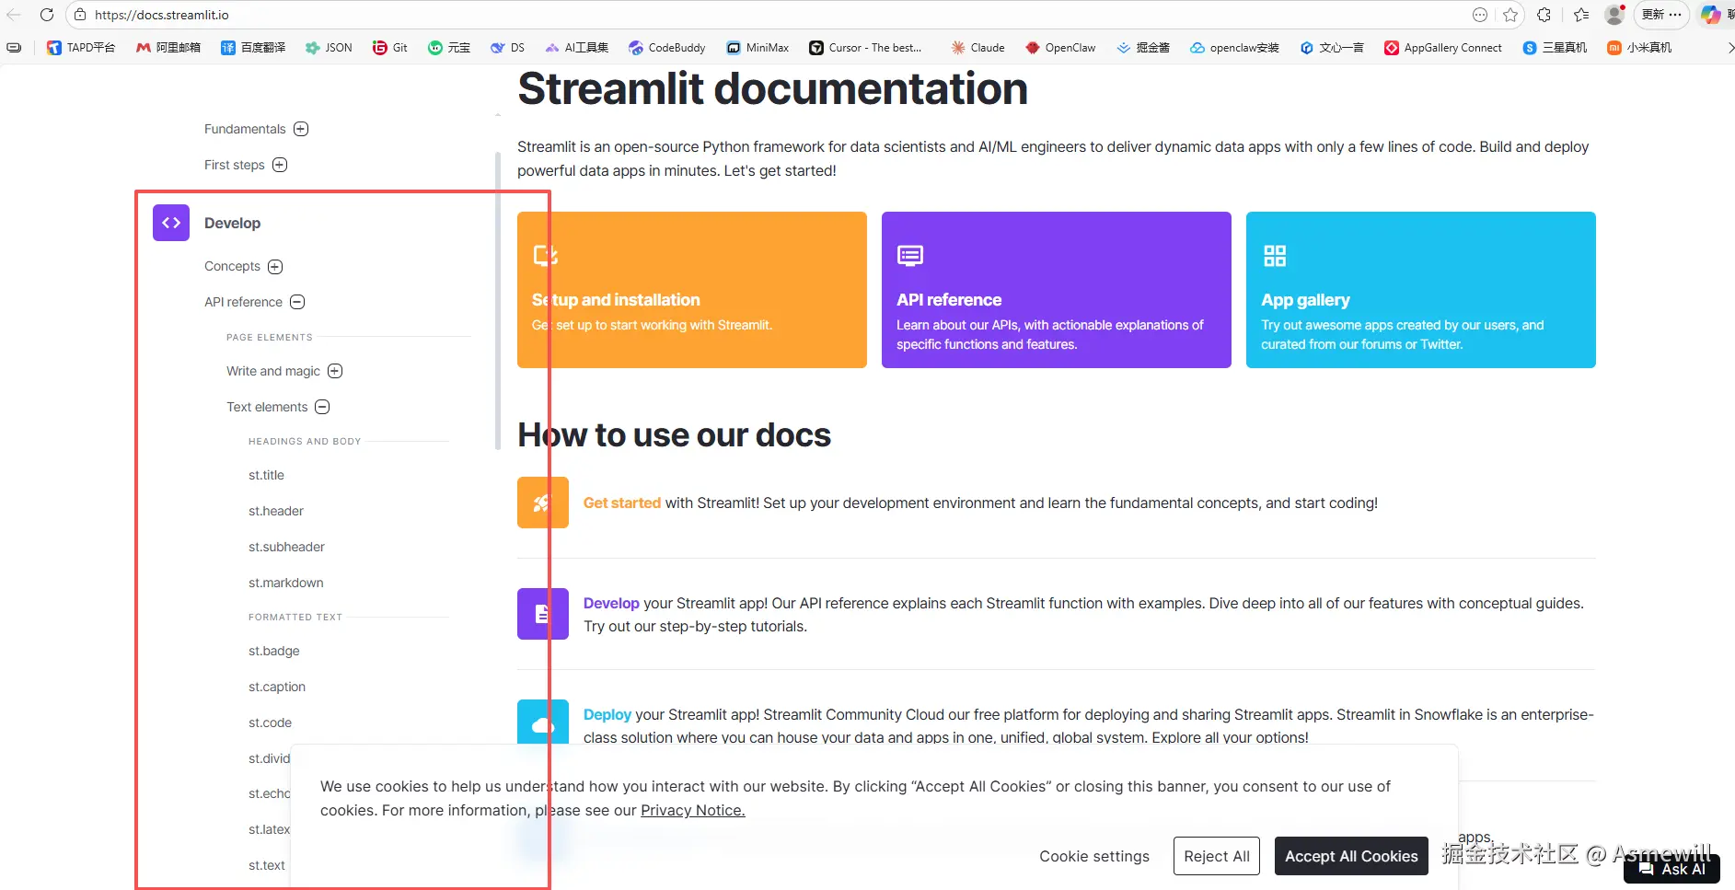Open the Setup and installation card

[x=692, y=290]
